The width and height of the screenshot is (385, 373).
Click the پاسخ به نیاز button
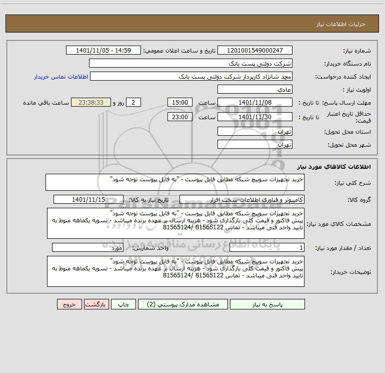click(x=267, y=304)
